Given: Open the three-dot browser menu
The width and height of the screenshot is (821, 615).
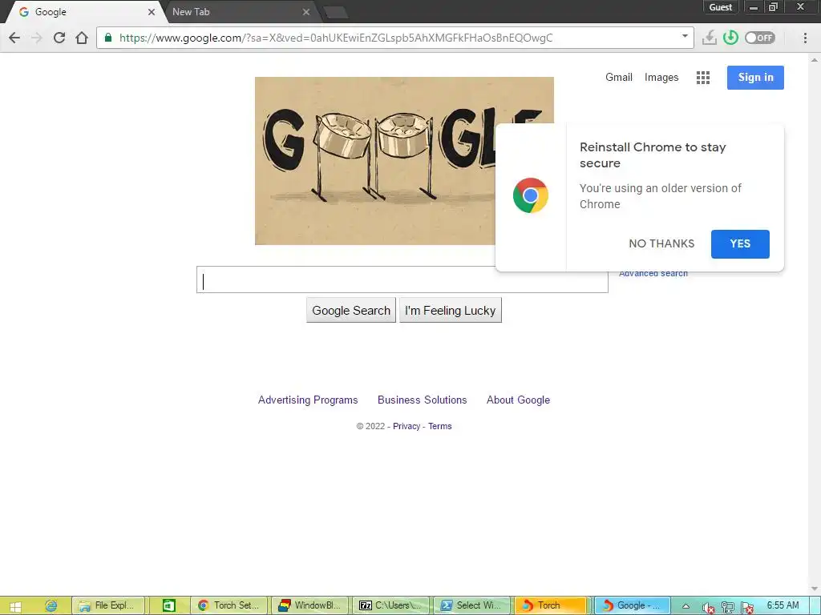Looking at the screenshot, I should (x=805, y=38).
